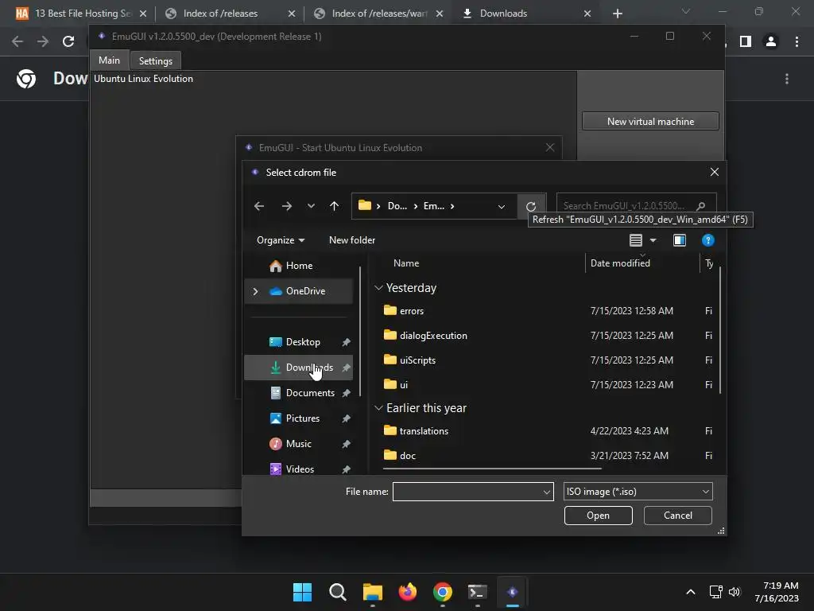Image resolution: width=814 pixels, height=611 pixels.
Task: Open the ISO image file type dropdown
Action: click(x=638, y=492)
